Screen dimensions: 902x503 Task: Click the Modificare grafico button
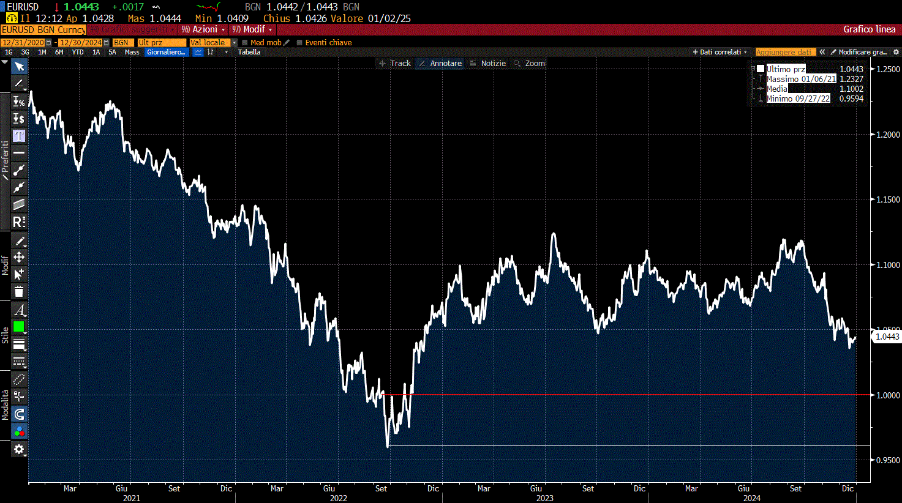(859, 52)
